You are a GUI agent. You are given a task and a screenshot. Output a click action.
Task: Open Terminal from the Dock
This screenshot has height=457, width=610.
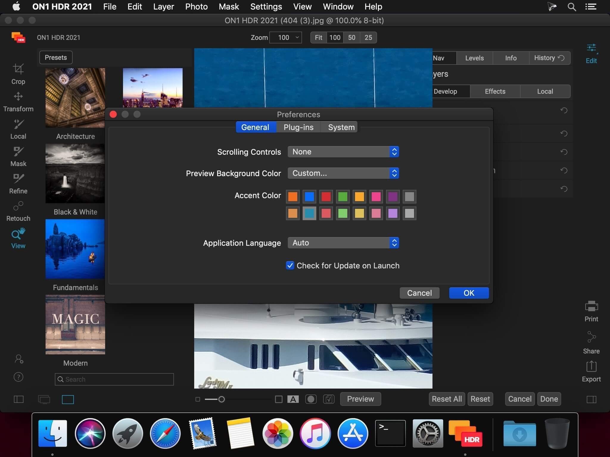[390, 433]
